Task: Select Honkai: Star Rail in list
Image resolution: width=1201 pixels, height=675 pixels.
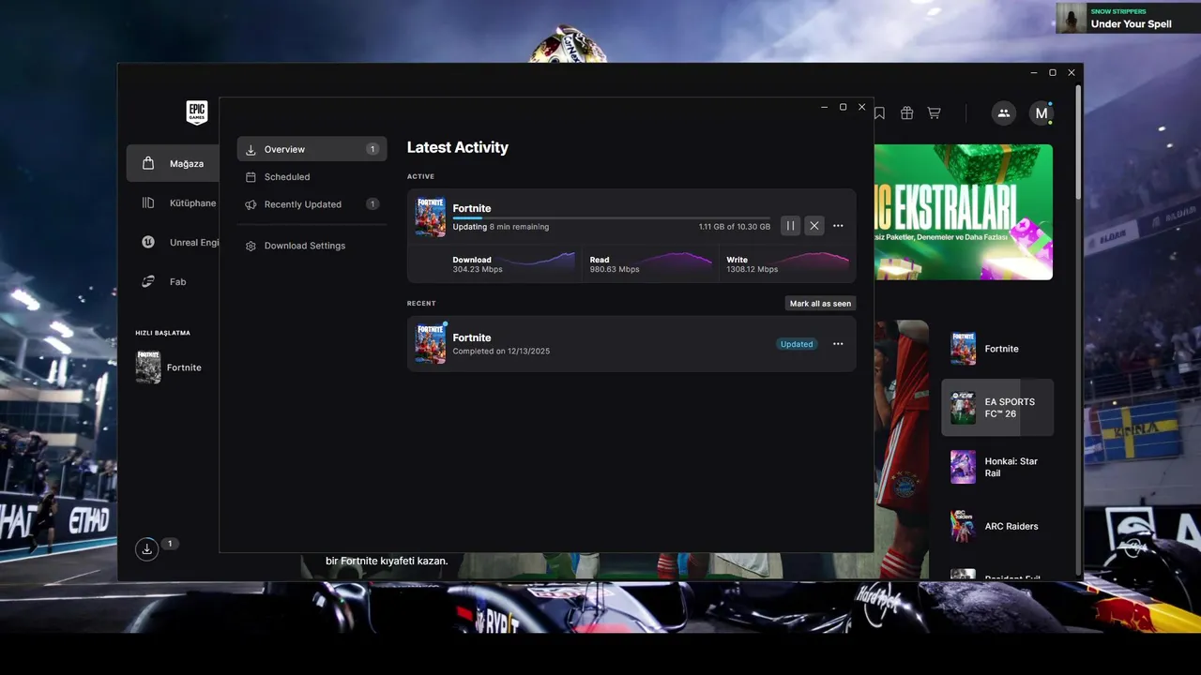Action: (997, 467)
